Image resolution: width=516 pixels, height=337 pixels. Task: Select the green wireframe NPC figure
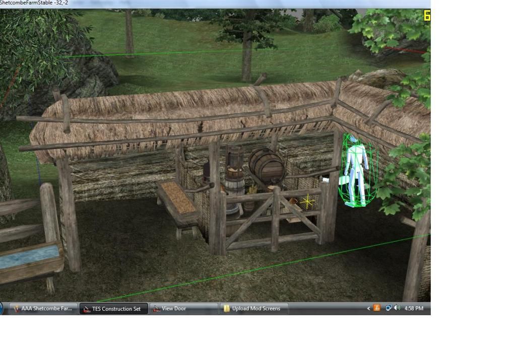point(357,171)
